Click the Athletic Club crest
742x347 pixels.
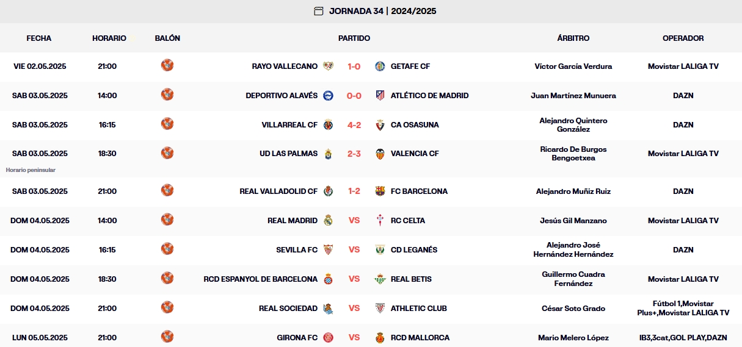380,309
